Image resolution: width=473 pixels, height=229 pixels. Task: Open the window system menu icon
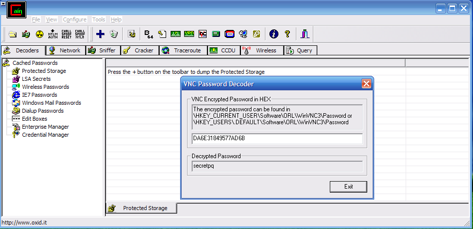coord(3,3)
